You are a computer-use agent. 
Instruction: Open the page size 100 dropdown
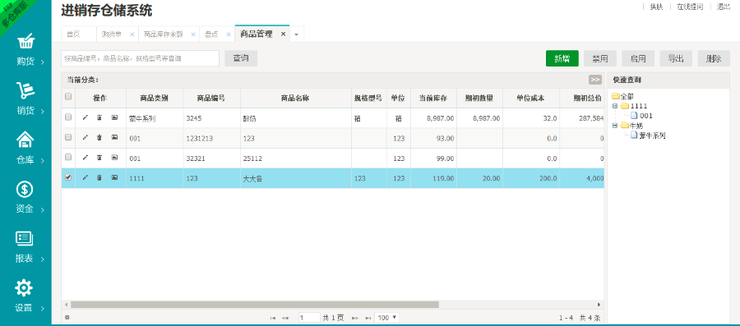(386, 318)
